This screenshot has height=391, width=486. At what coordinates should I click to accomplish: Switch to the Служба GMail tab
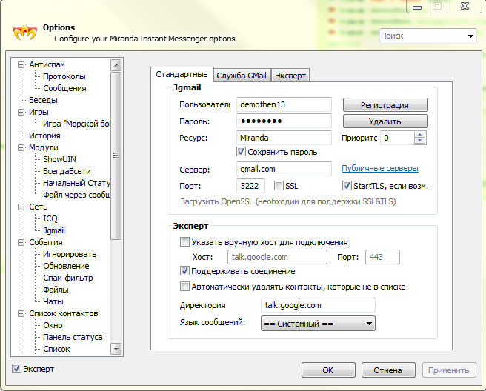[x=242, y=76]
